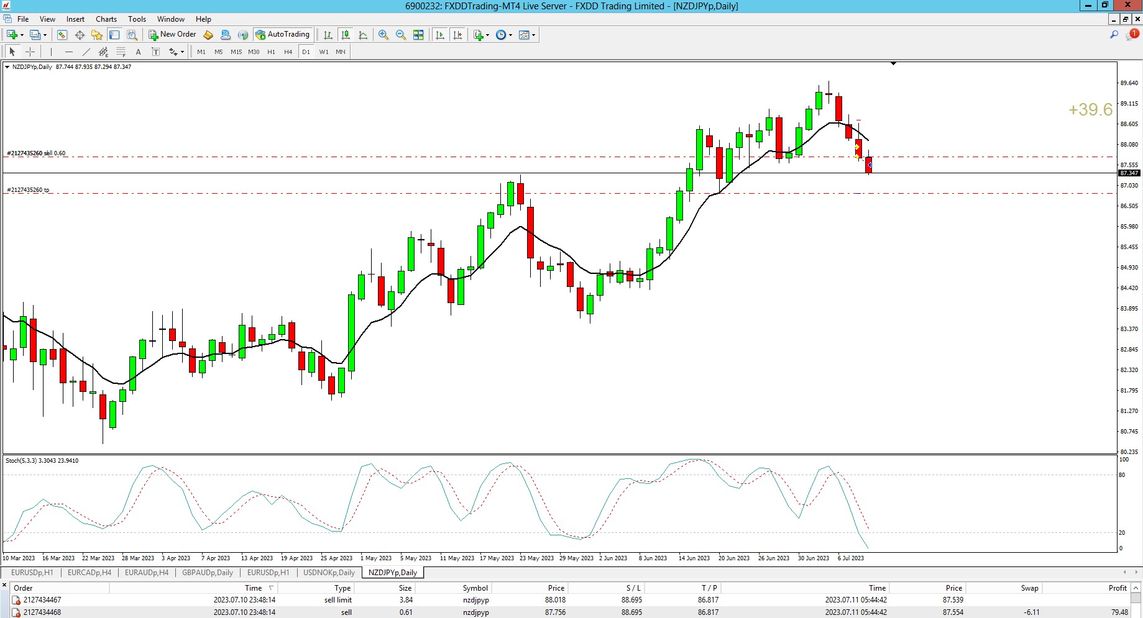
Task: Switch to USDNOKp,Daily chart tab
Action: click(329, 573)
